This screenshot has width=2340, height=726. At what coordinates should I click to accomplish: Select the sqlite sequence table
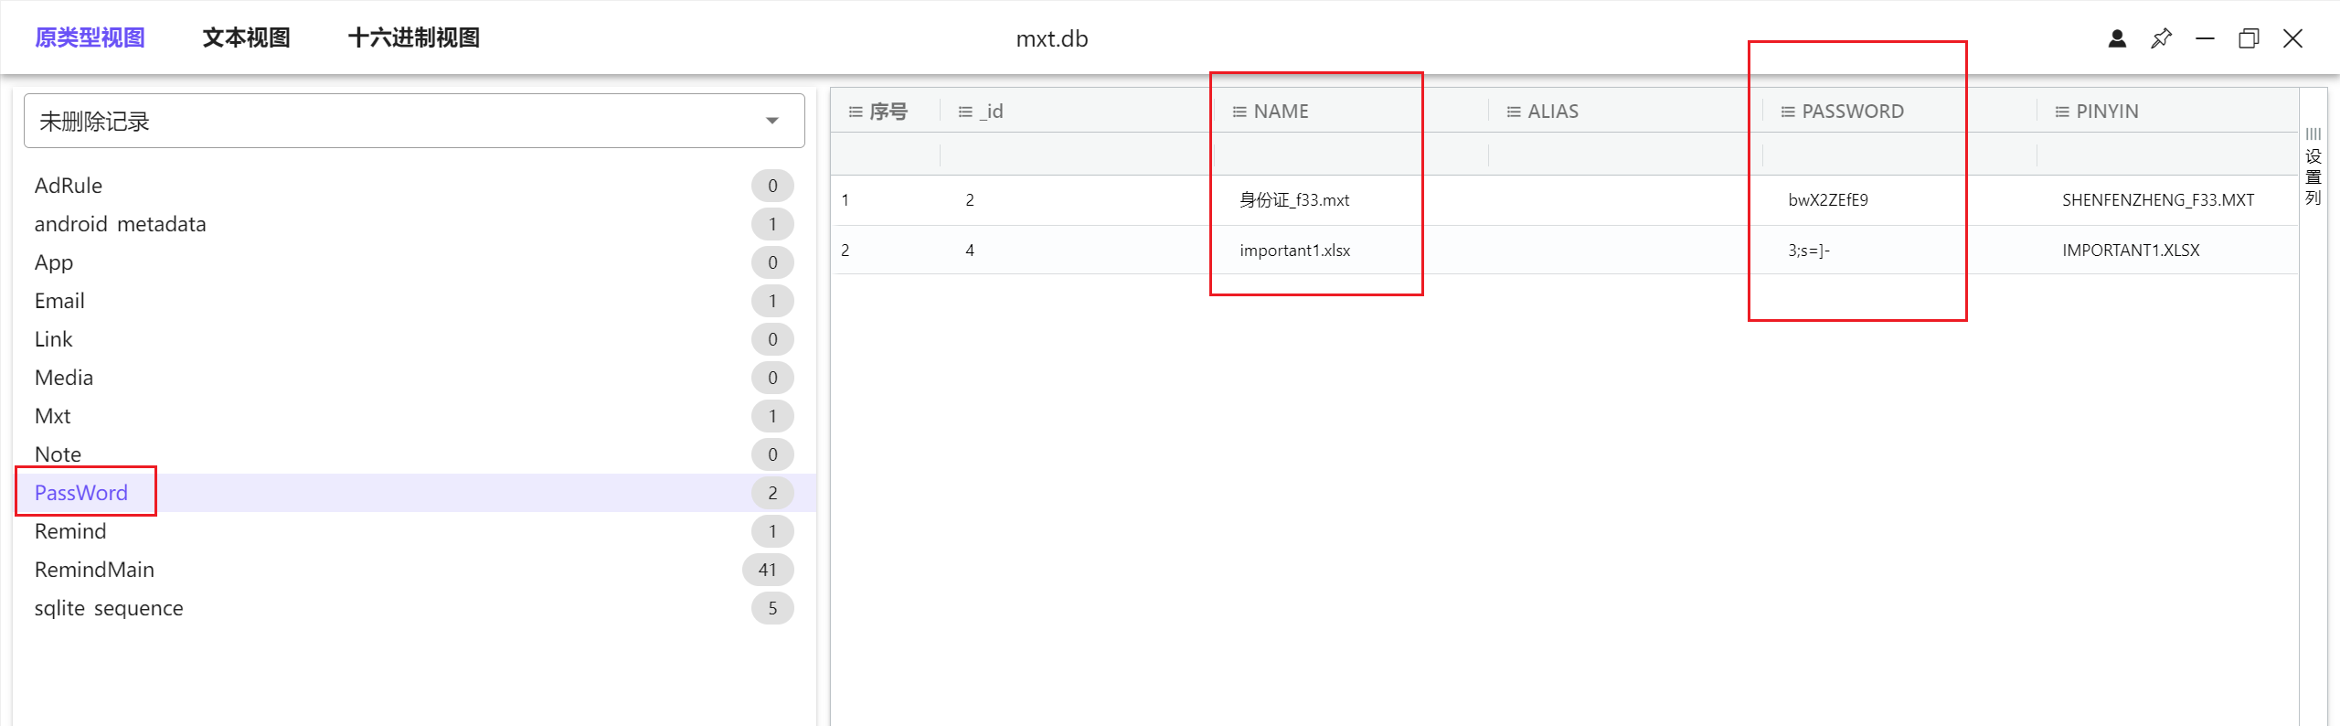[109, 608]
